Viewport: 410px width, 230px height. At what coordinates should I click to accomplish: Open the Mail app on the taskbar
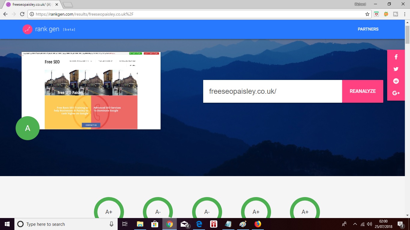184,224
